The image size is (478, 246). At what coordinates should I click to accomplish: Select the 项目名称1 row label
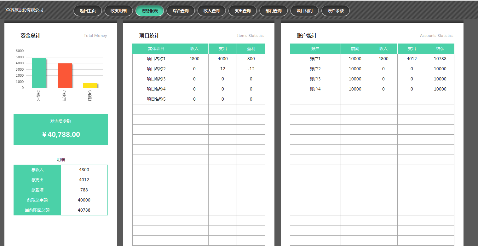tap(156, 59)
